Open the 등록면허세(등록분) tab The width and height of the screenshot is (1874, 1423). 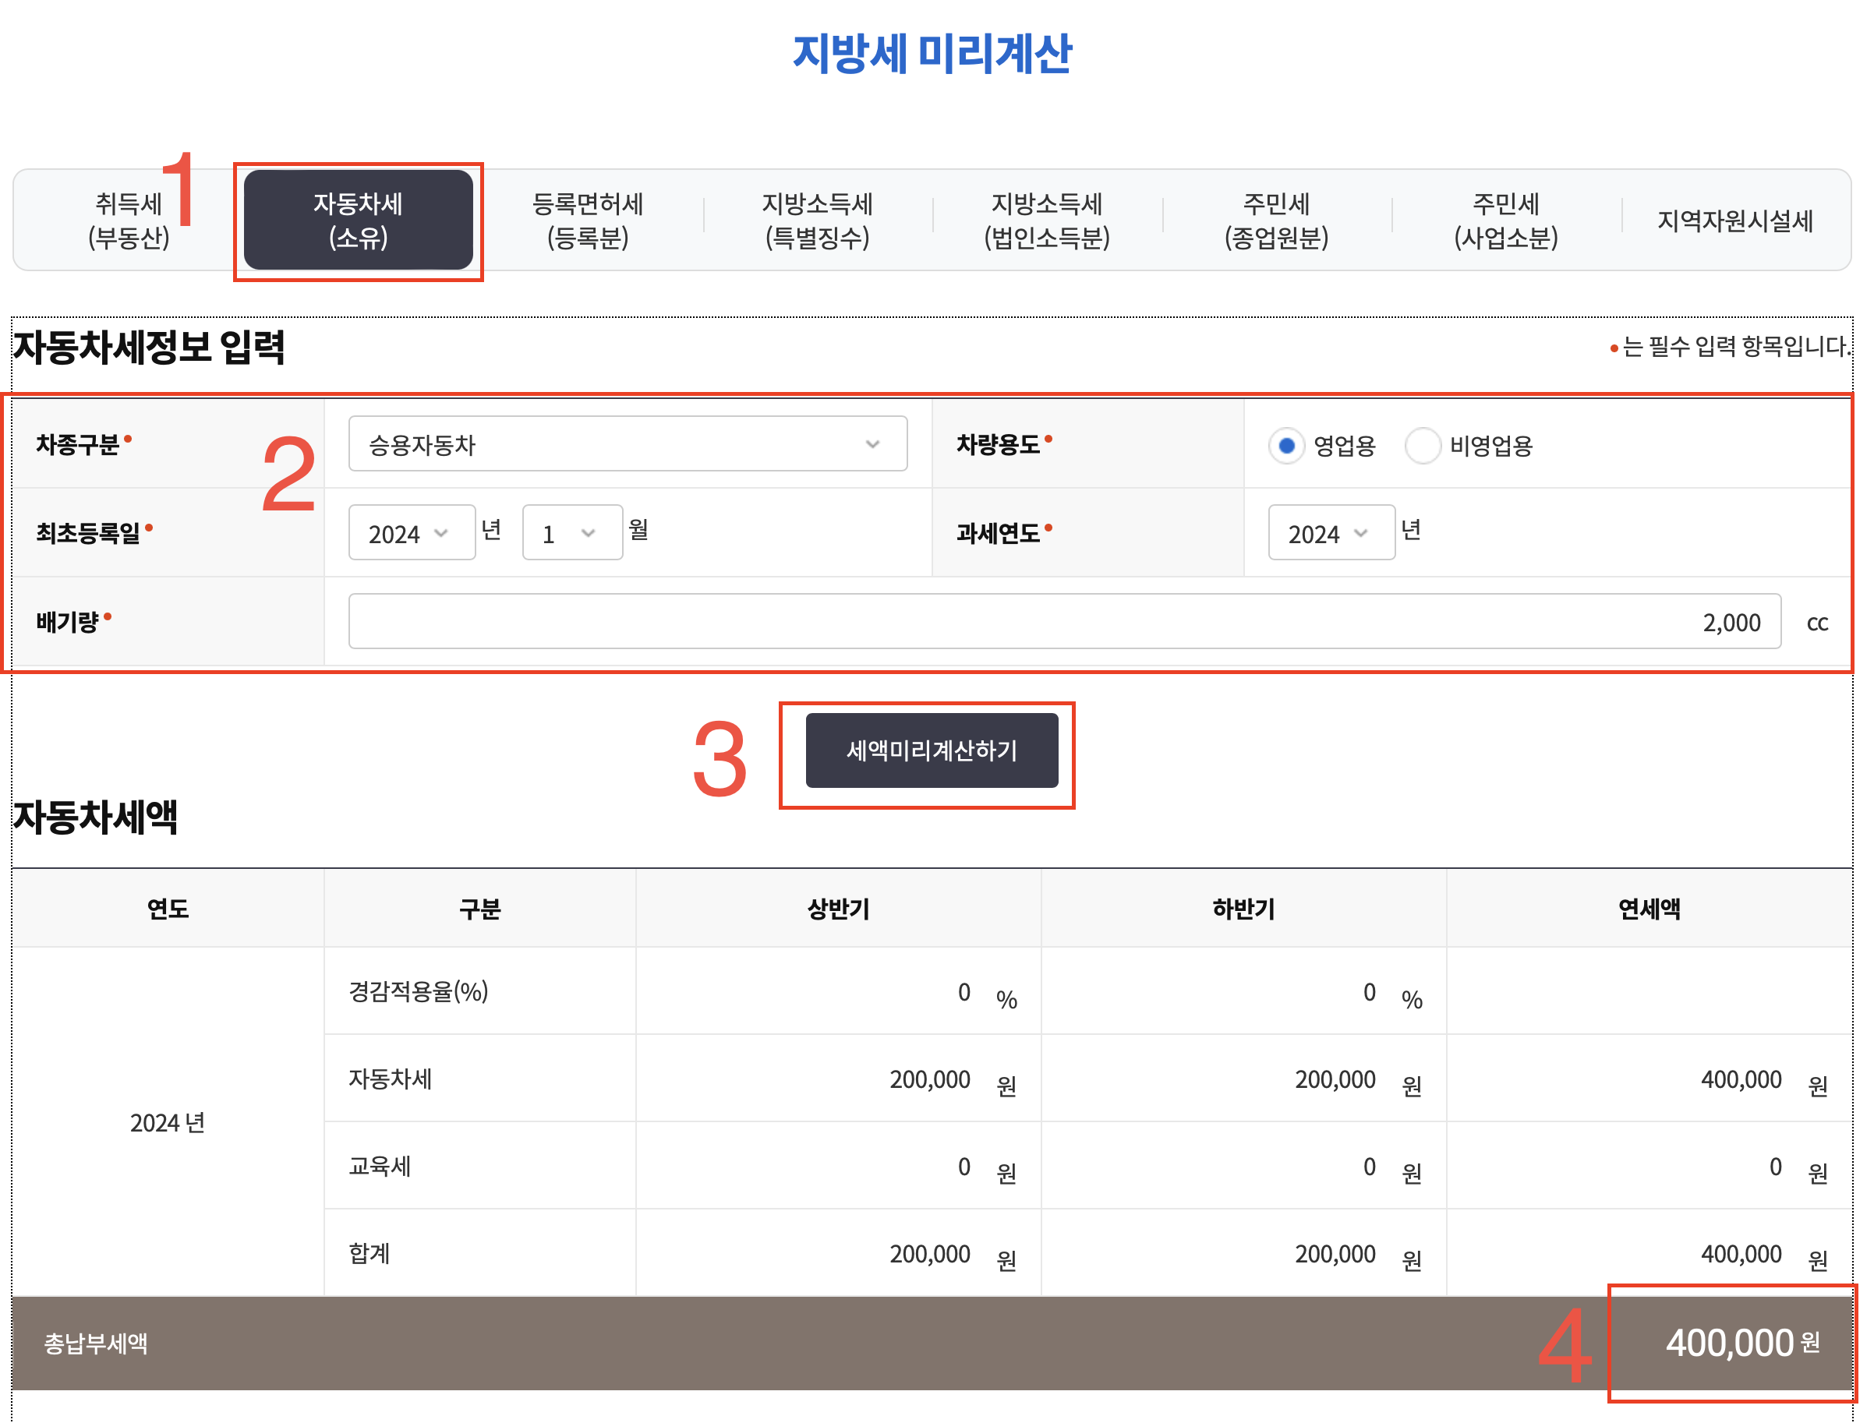click(587, 221)
